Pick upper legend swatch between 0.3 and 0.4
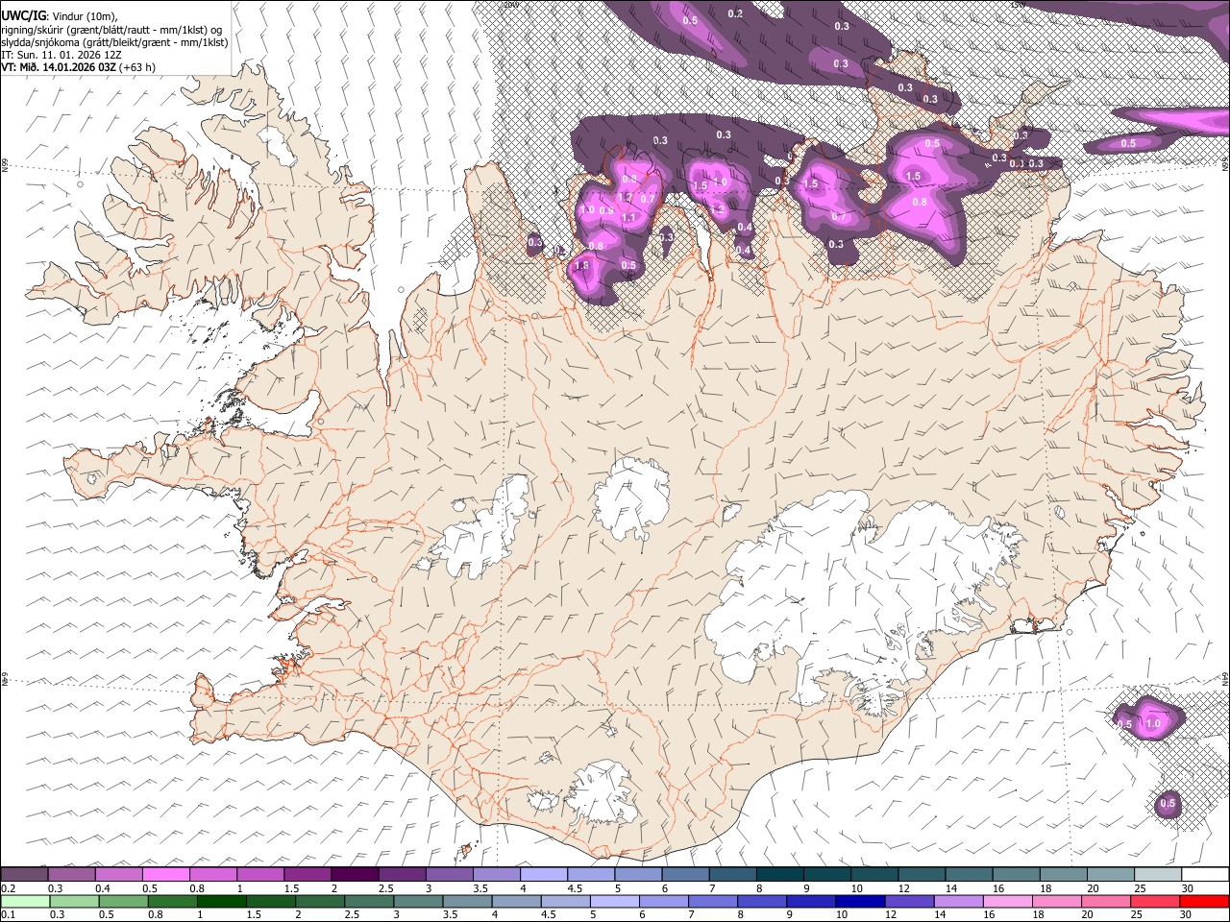This screenshot has width=1230, height=922. click(71, 874)
